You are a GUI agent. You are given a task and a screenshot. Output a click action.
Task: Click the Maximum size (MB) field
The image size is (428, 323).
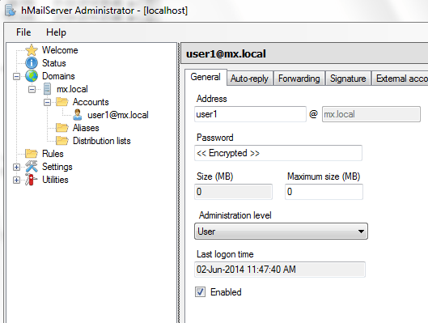(324, 192)
